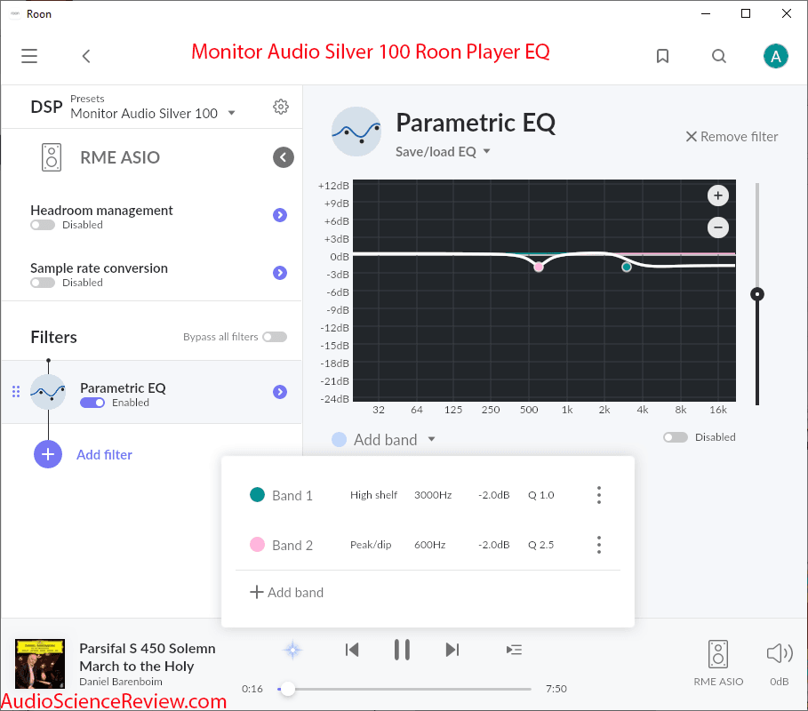Open the search magnifier
The image size is (808, 711).
click(719, 56)
